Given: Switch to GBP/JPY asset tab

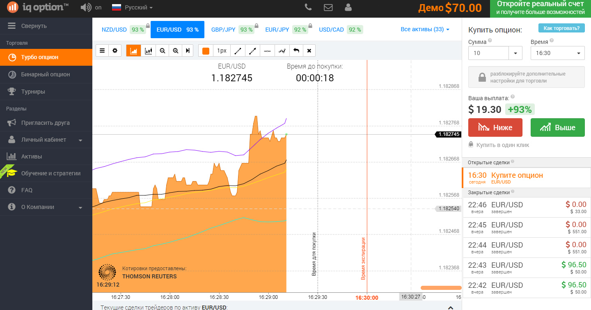Looking at the screenshot, I should tap(234, 30).
